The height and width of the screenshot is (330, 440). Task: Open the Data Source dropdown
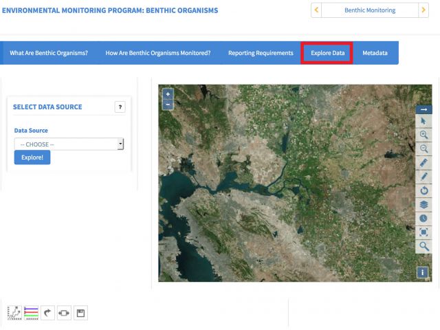pyautogui.click(x=69, y=144)
